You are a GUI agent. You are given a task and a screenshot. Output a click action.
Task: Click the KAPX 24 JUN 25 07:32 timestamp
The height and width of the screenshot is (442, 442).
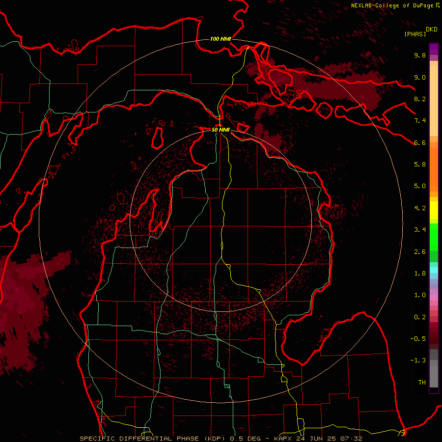click(318, 439)
